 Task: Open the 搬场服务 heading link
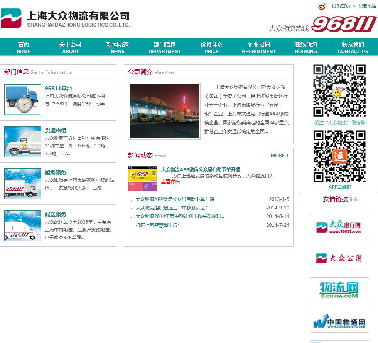tap(56, 172)
